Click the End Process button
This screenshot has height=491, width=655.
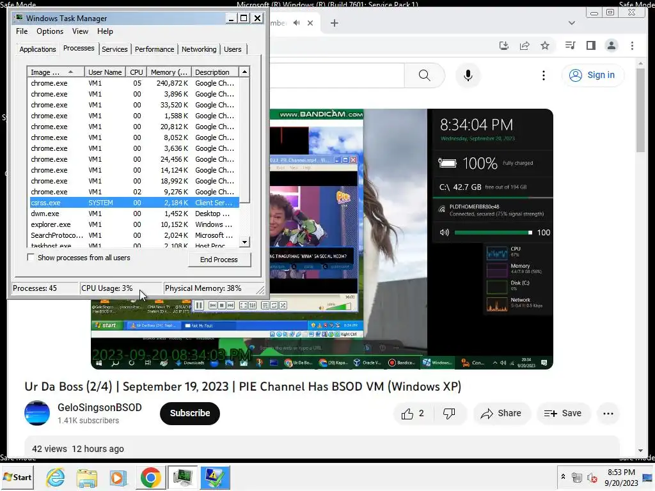(x=219, y=260)
